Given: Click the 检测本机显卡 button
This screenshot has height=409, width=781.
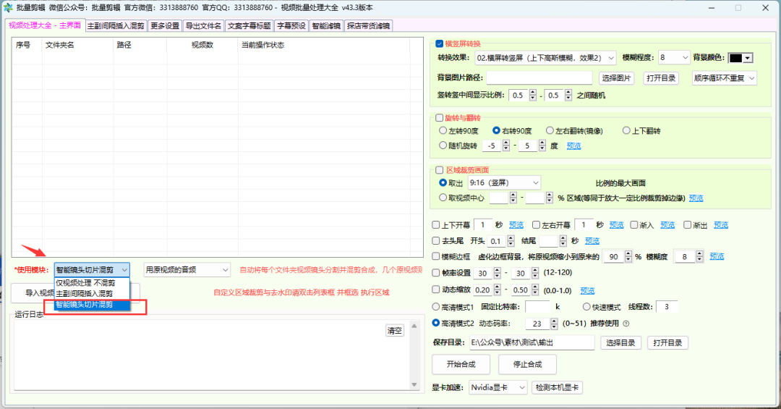Looking at the screenshot, I should (x=557, y=388).
